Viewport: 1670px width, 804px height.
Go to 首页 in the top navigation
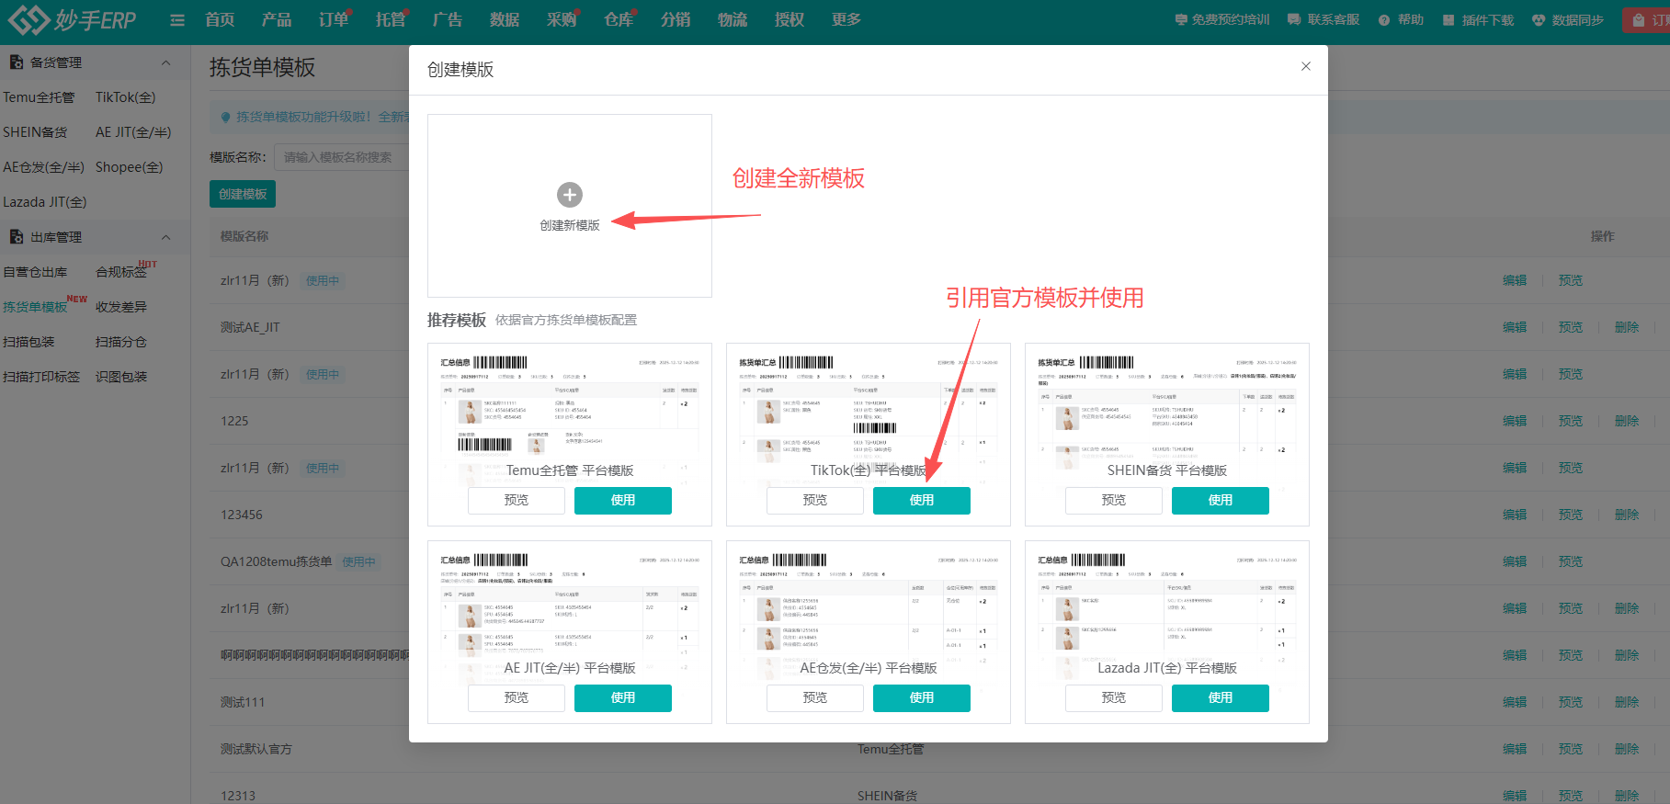point(220,19)
